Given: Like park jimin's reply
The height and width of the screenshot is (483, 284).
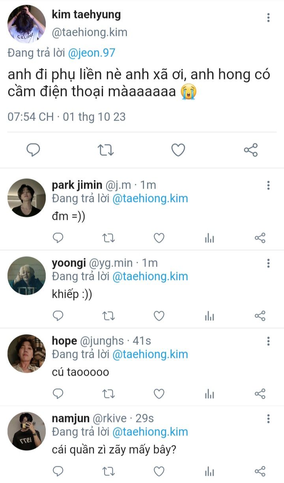Looking at the screenshot, I should coord(159,238).
